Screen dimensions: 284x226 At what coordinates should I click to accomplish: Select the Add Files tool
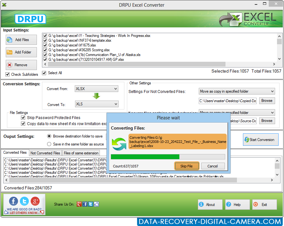click(21, 39)
